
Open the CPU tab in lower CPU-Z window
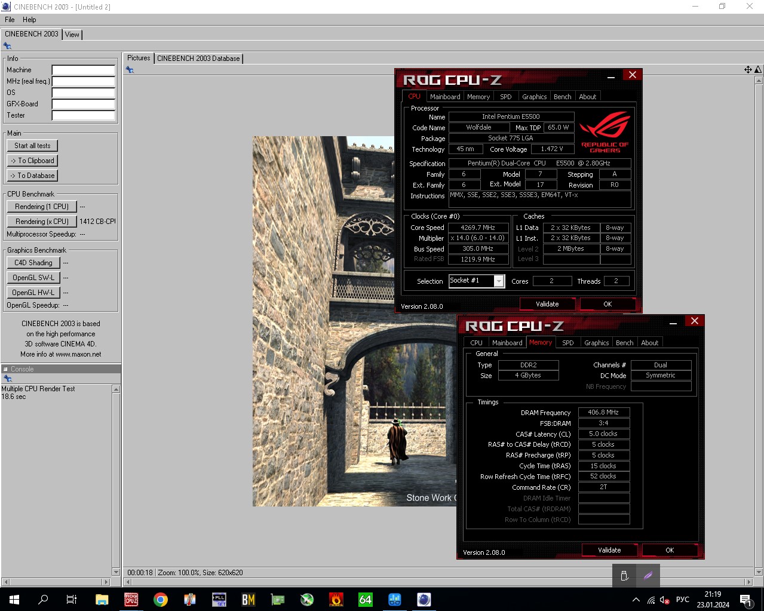click(476, 343)
